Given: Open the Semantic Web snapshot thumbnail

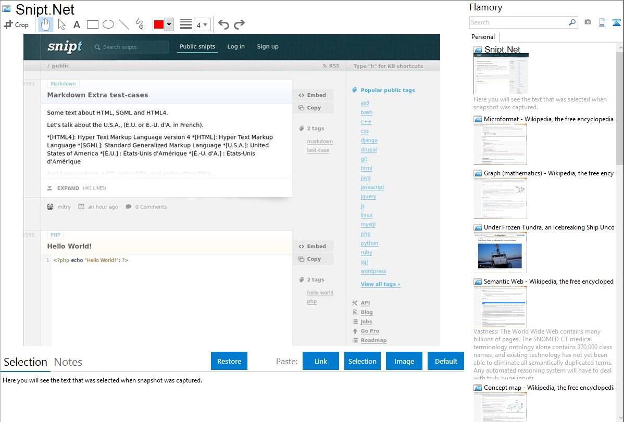Looking at the screenshot, I should point(500,306).
